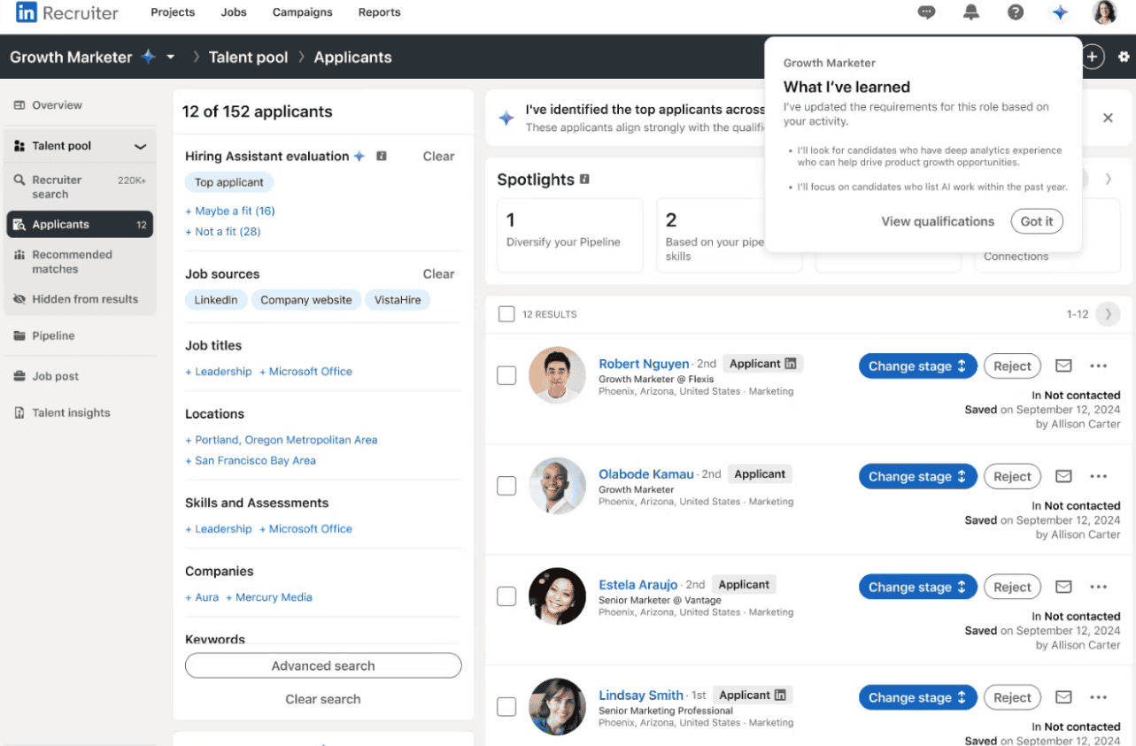Open LinkedIn Recruiter notifications bell
1136x746 pixels.
[970, 12]
